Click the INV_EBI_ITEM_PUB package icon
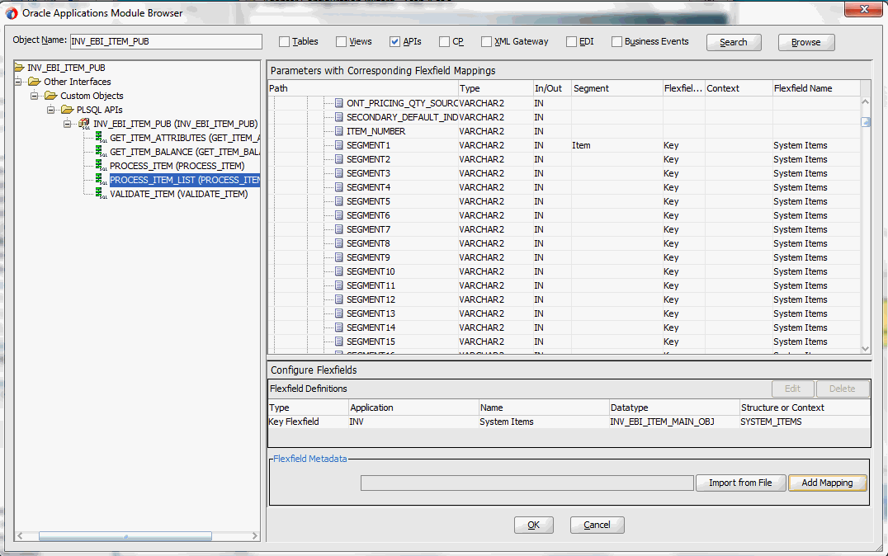The width and height of the screenshot is (888, 556). point(84,124)
